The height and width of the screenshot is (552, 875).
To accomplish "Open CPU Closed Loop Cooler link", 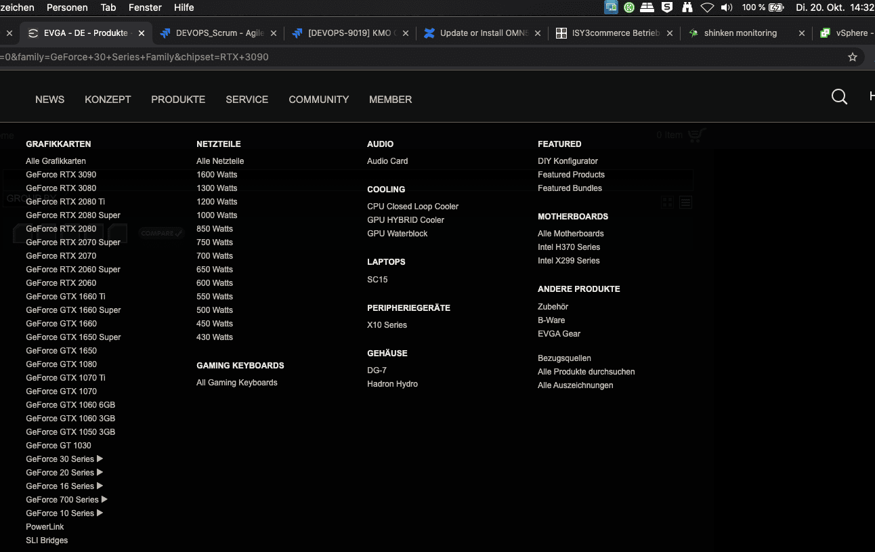I will (413, 207).
